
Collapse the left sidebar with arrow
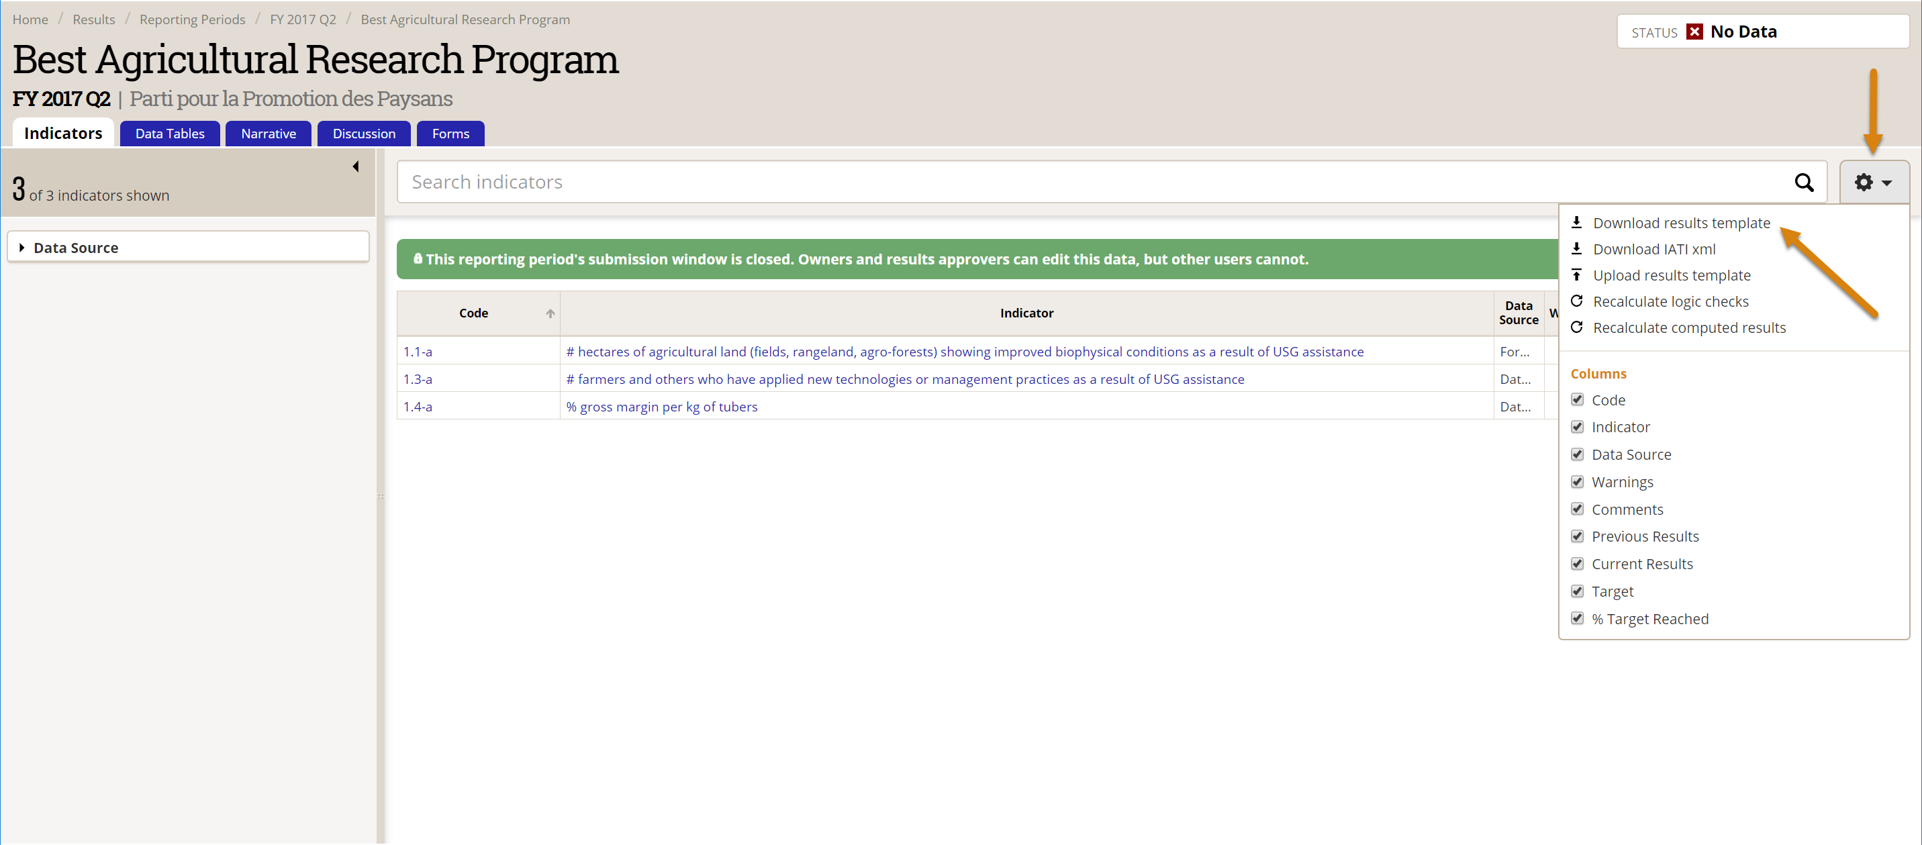click(x=356, y=166)
